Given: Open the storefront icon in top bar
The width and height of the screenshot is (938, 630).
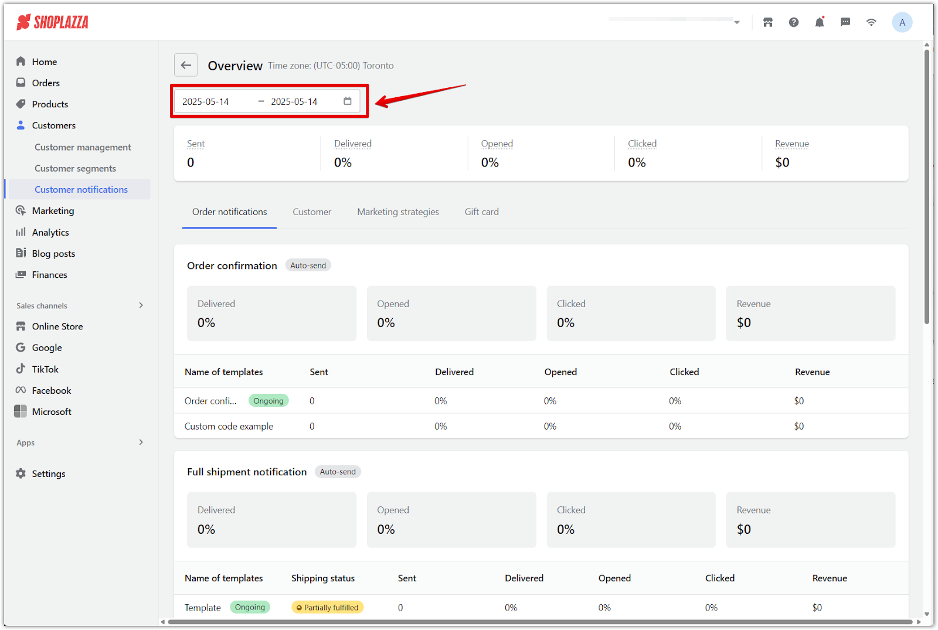Looking at the screenshot, I should click(768, 22).
